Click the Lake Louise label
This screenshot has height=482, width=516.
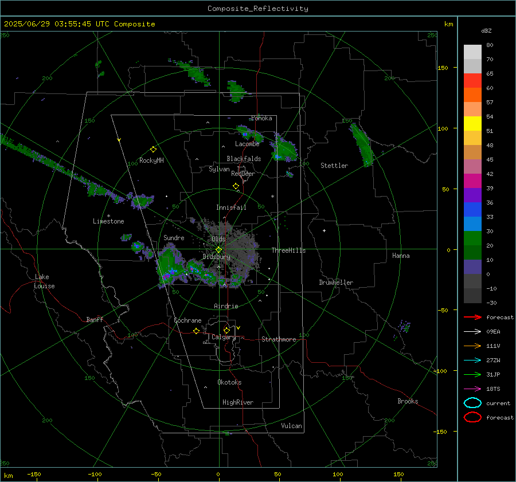44,281
